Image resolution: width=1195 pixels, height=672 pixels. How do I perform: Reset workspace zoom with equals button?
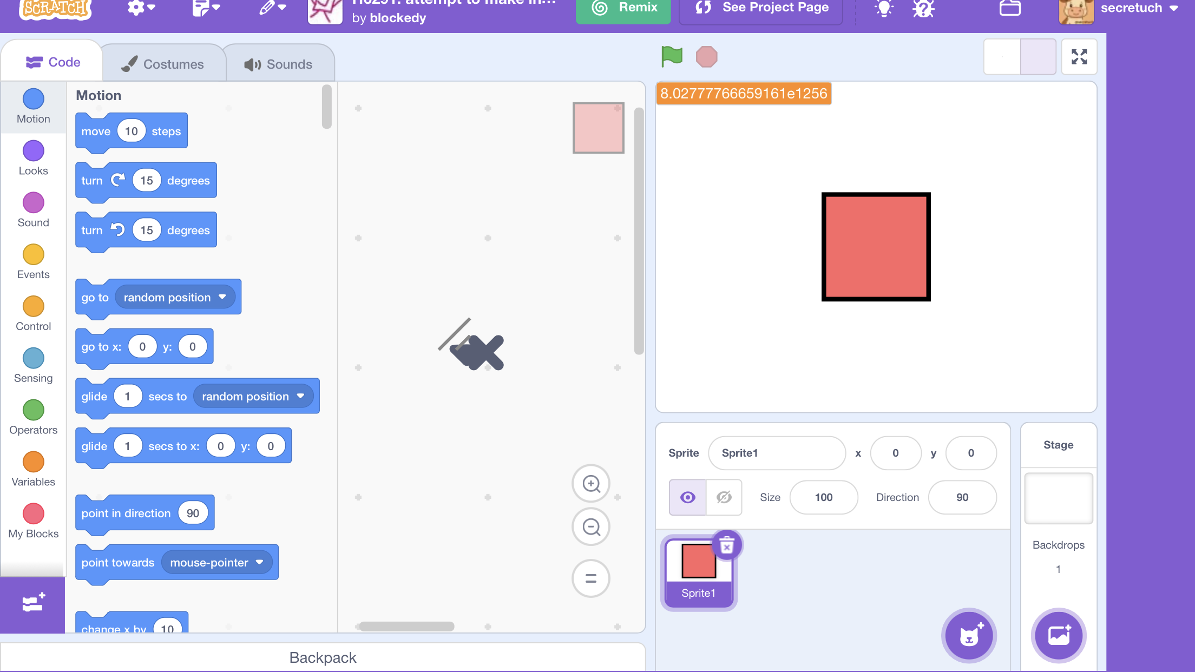[x=591, y=578]
